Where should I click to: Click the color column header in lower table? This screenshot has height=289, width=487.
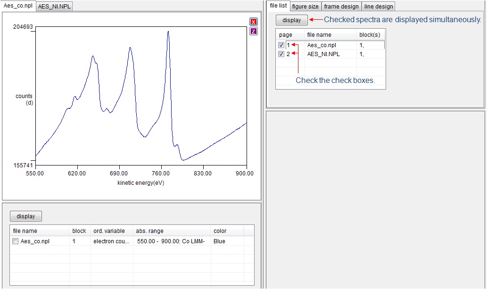[220, 231]
